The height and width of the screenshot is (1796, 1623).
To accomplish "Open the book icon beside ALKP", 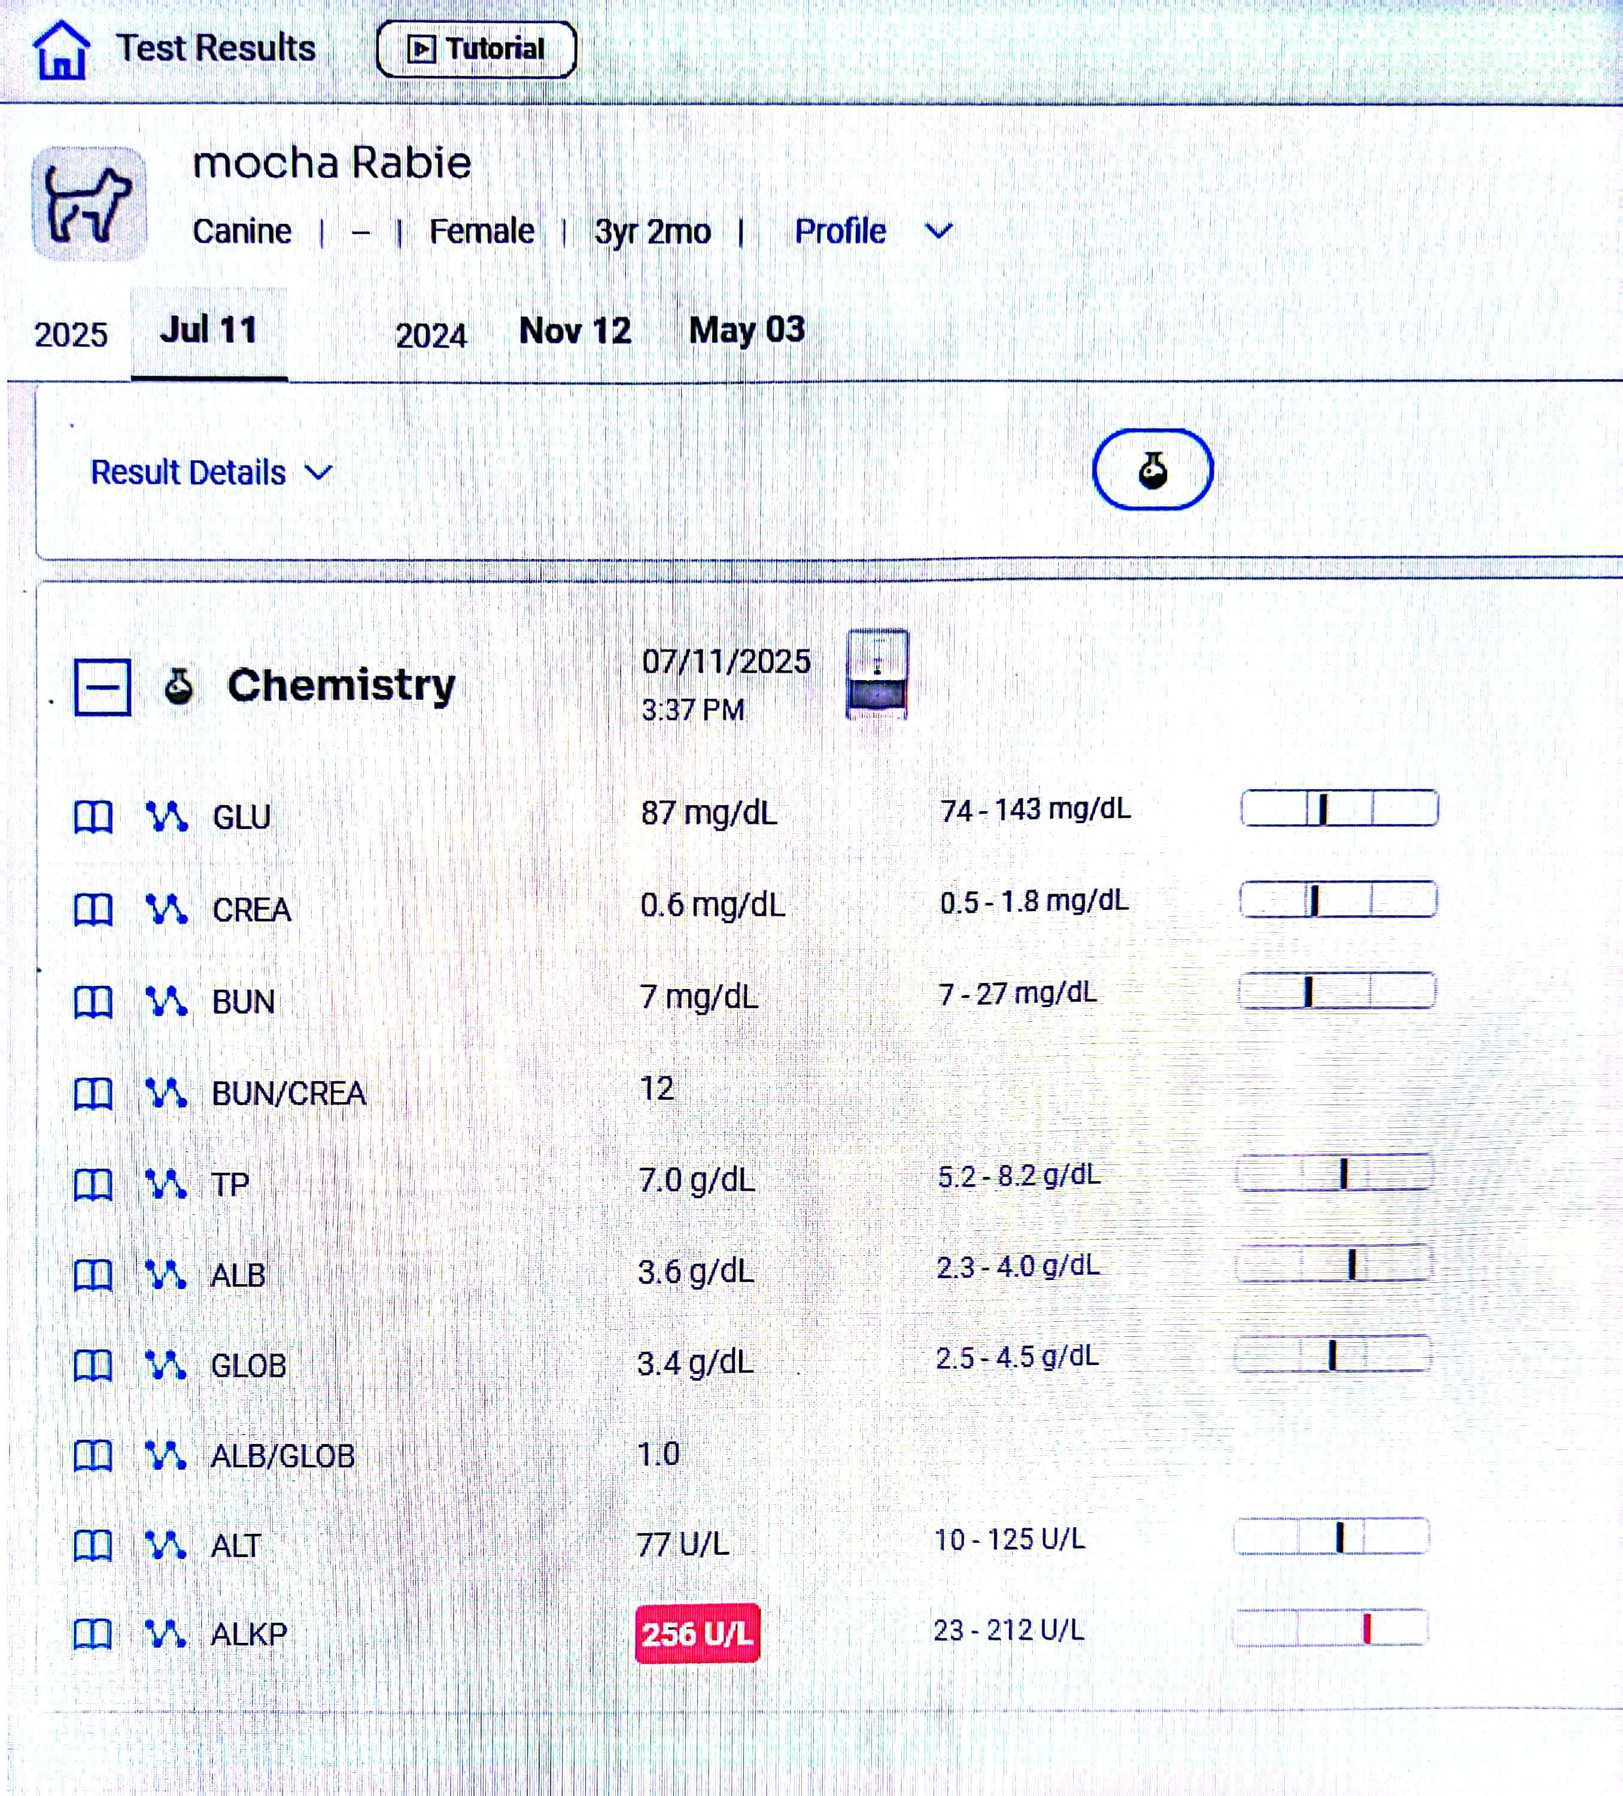I will (93, 1634).
